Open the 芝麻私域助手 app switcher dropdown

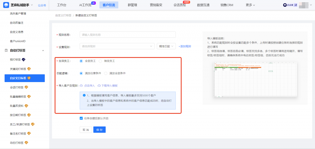tap(32, 5)
